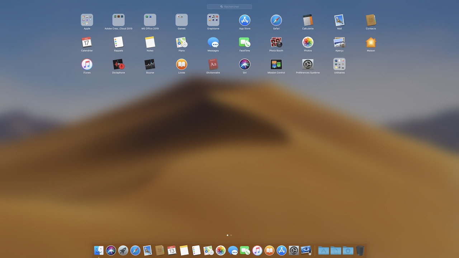
Task: Open FaceTime from the Dock
Action: tap(245, 250)
